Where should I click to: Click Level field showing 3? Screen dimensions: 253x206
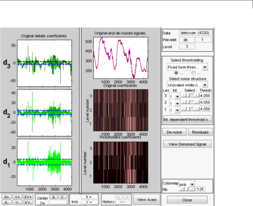pyautogui.click(x=187, y=46)
